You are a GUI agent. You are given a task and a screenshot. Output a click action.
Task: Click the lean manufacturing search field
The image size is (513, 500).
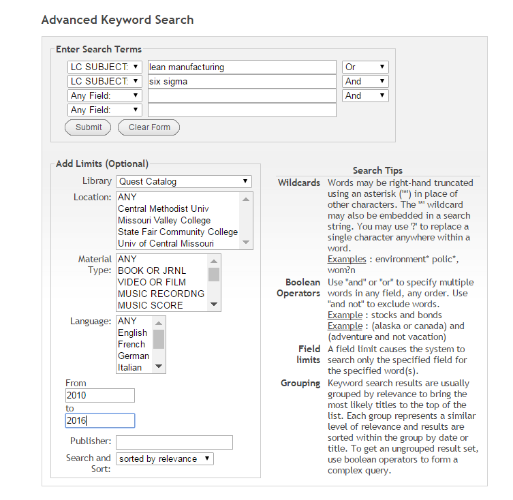point(242,67)
